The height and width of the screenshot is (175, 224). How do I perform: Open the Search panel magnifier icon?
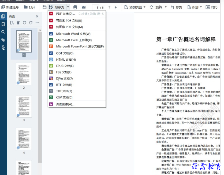3,32
